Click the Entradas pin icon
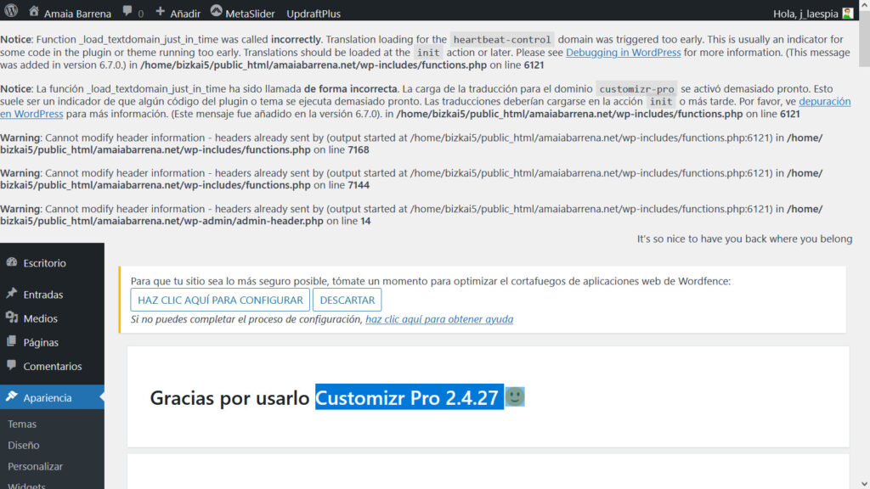 pos(12,293)
